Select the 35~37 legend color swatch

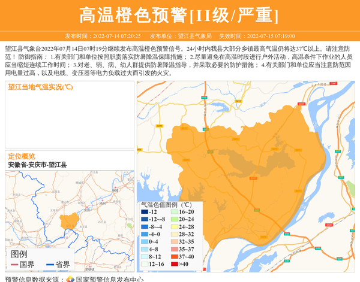click(x=173, y=249)
